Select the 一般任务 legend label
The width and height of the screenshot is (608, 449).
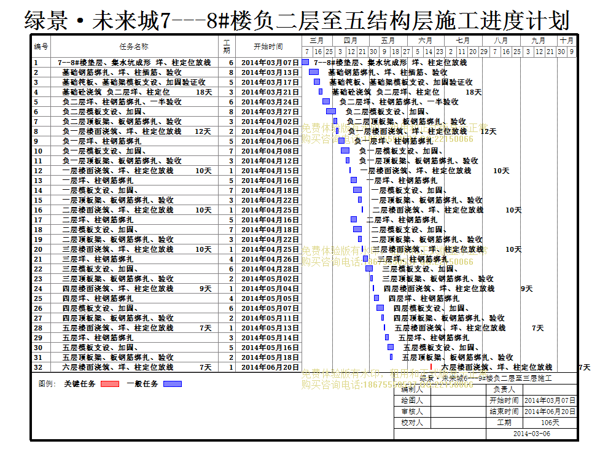pyautogui.click(x=142, y=384)
